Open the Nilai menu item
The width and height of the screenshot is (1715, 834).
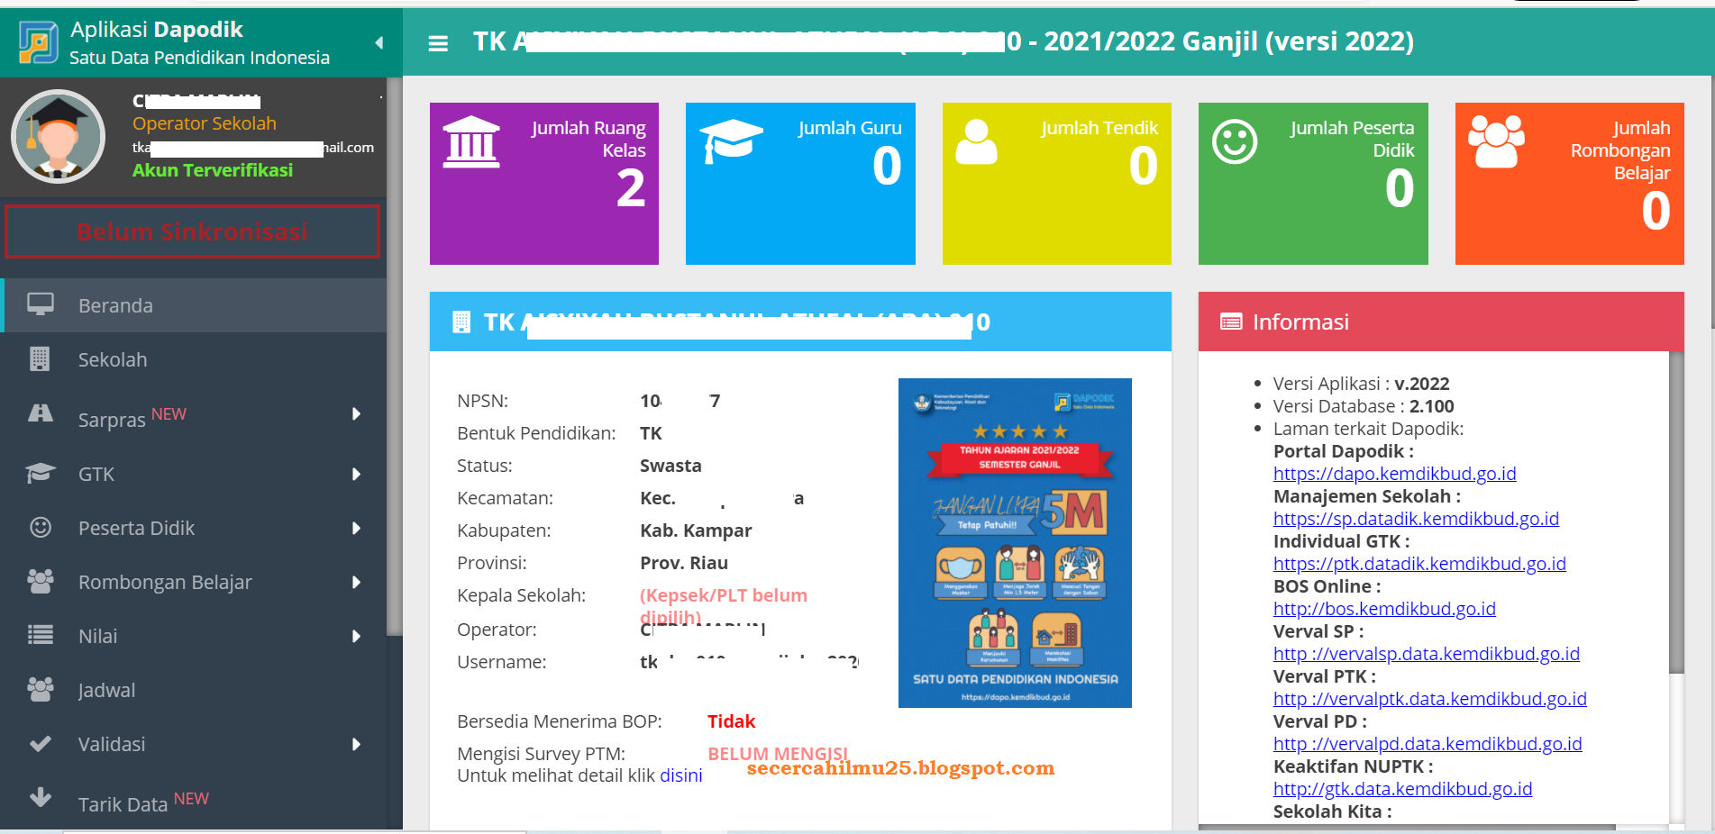(194, 636)
